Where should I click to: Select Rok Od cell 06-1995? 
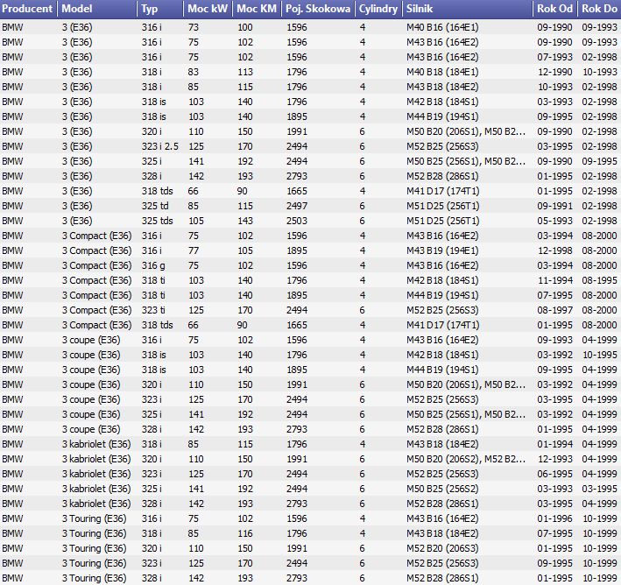click(x=554, y=474)
